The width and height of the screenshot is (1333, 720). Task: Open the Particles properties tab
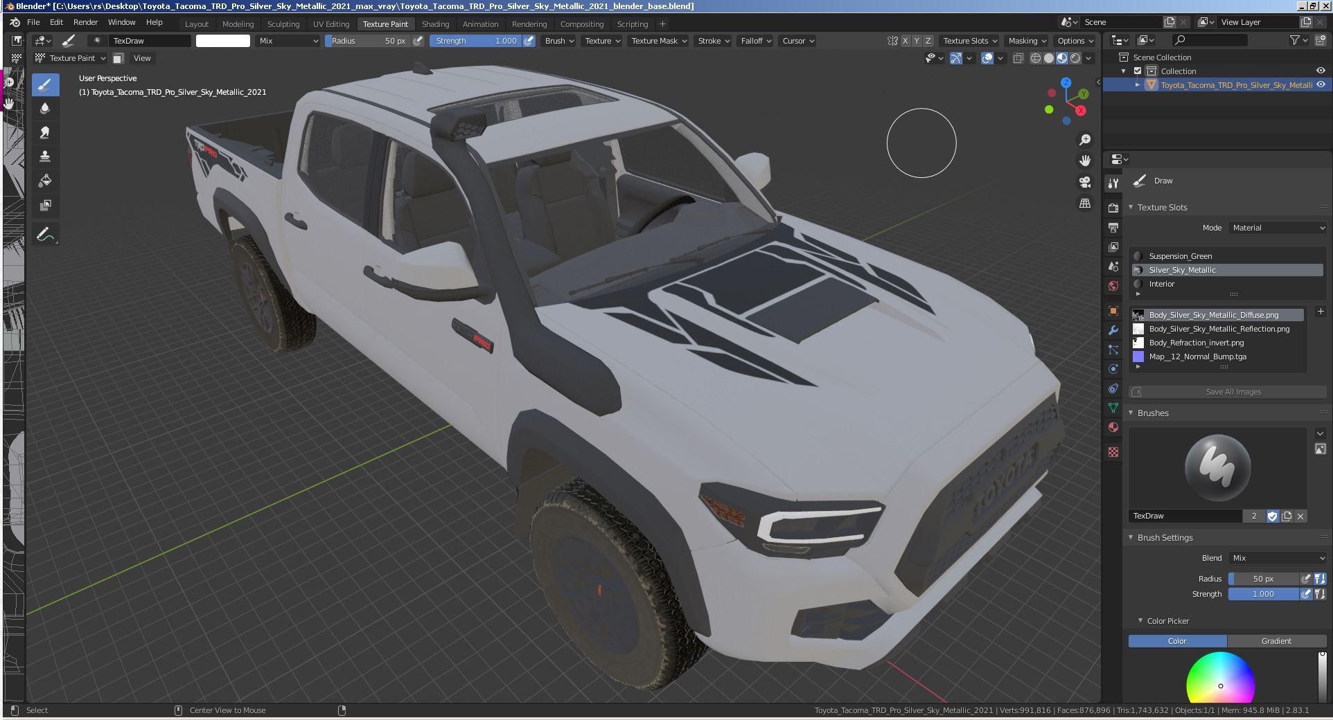coord(1113,350)
